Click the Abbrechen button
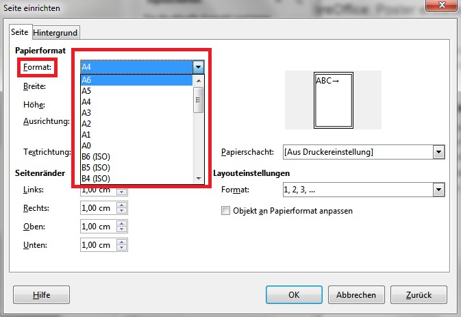The image size is (461, 317). point(356,295)
